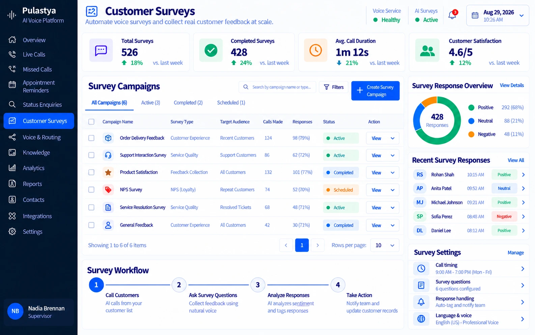Expand View dropdown arrow for NPS Survey
Screen dimensions: 535x335
[393, 190]
